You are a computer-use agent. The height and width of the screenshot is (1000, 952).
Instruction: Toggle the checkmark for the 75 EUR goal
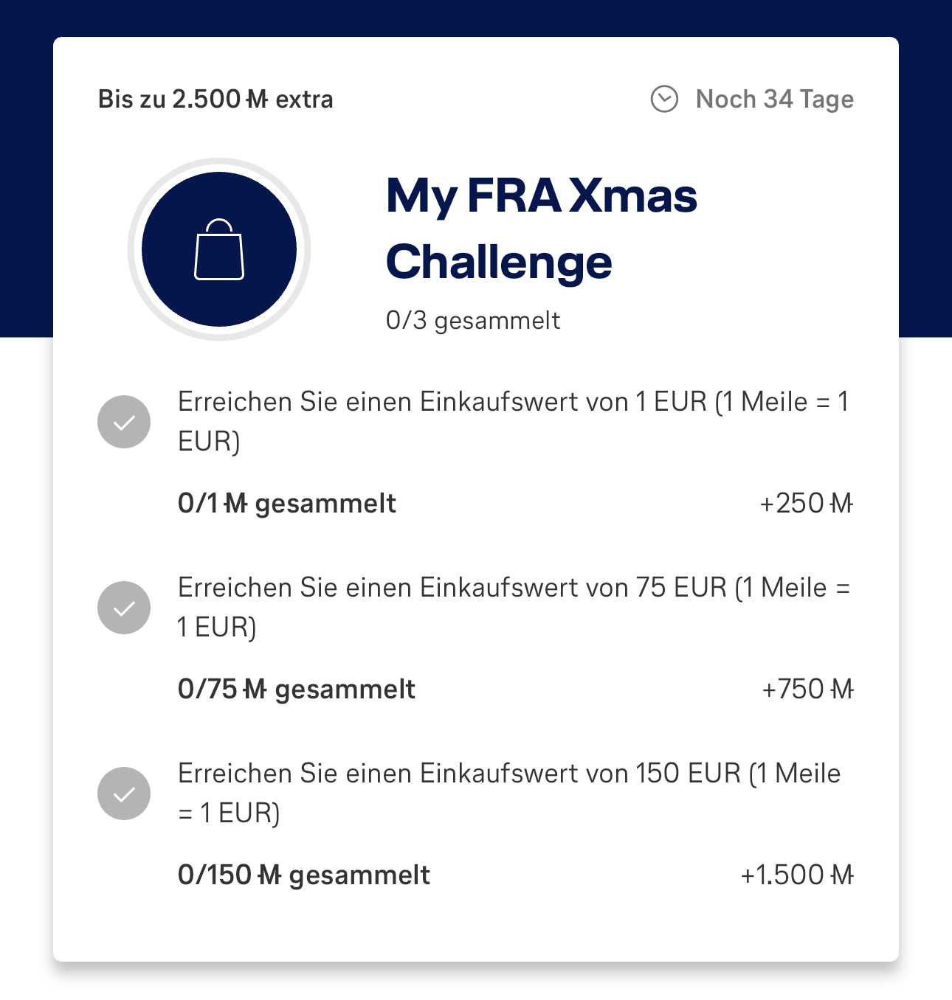(x=124, y=608)
